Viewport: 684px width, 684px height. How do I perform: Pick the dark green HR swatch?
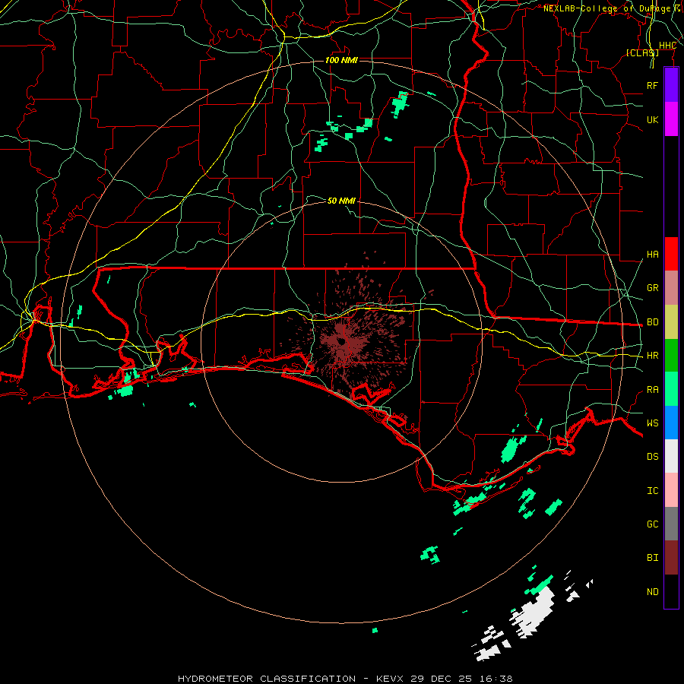pos(671,355)
